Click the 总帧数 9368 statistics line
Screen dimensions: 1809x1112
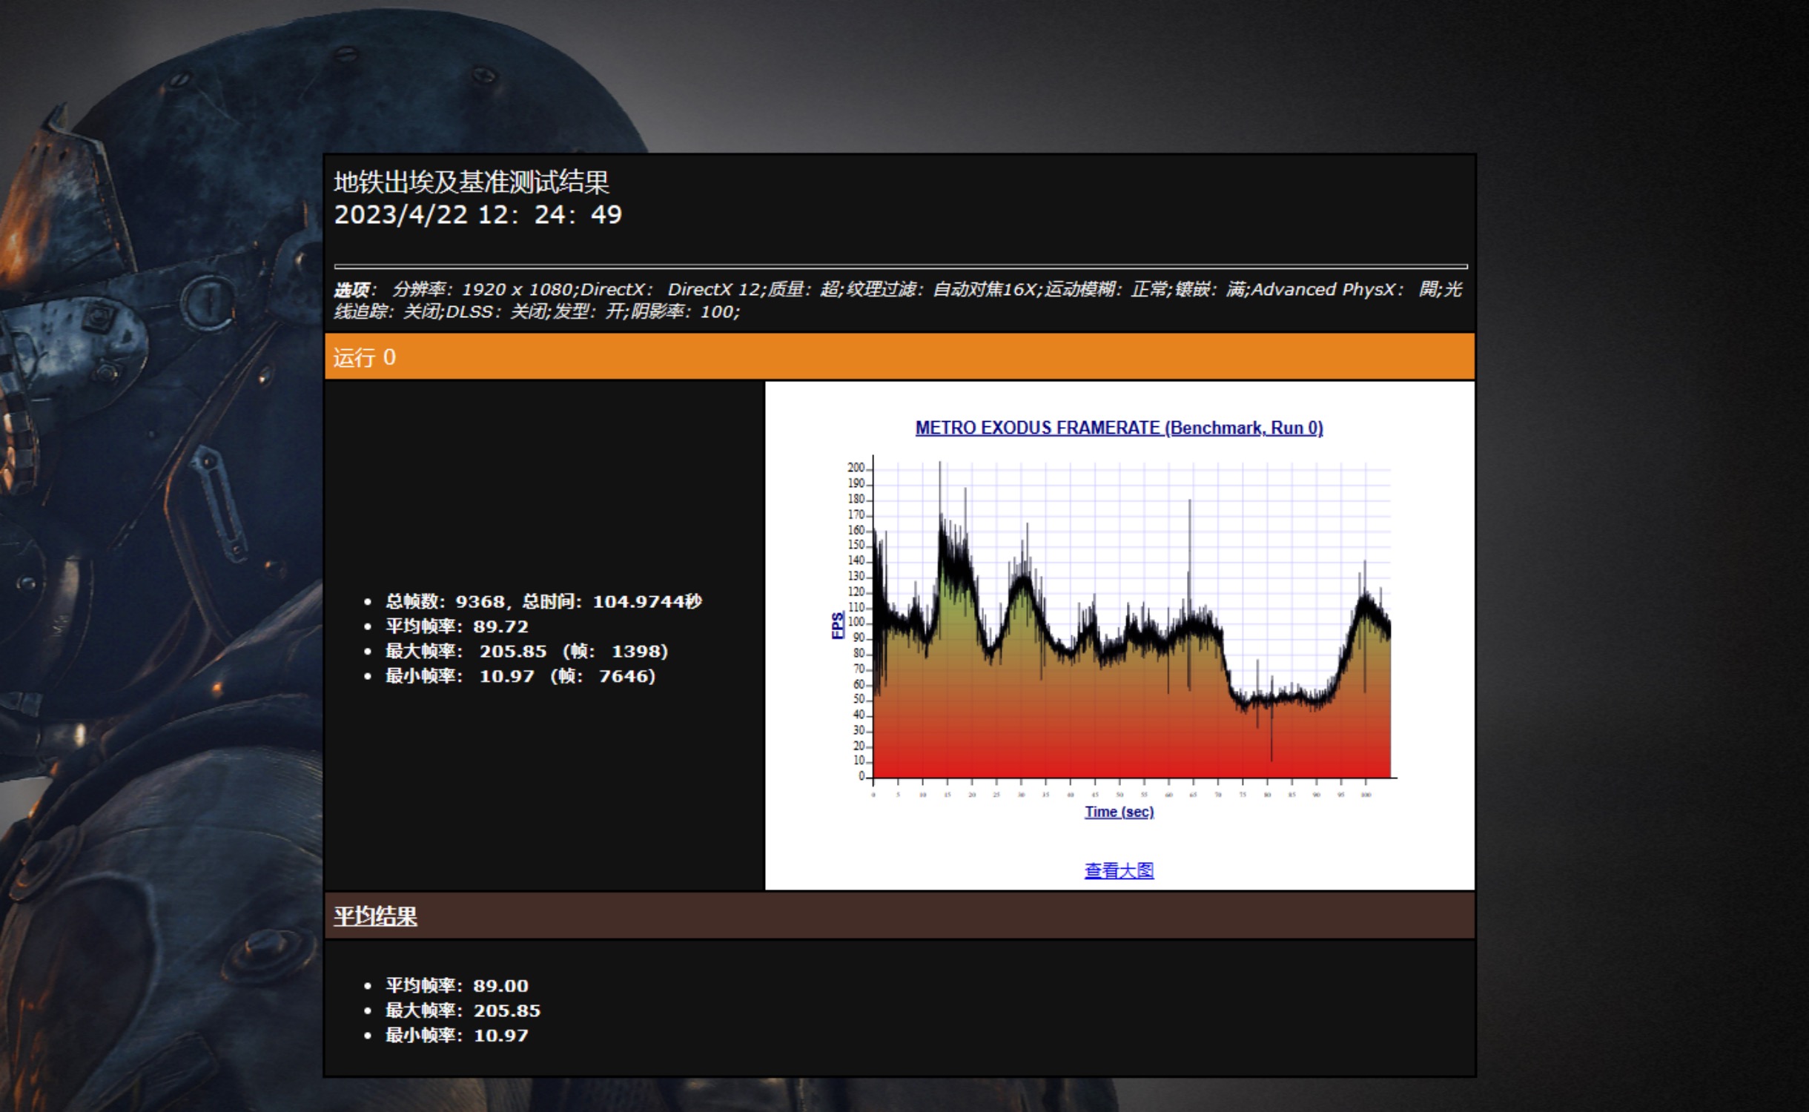pyautogui.click(x=543, y=601)
